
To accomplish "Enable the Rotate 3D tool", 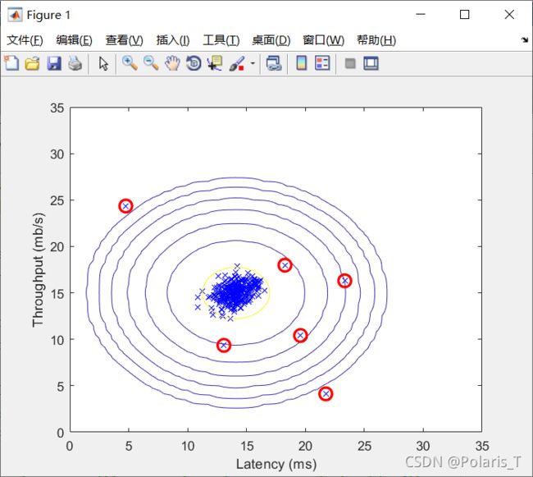I will pyautogui.click(x=194, y=63).
